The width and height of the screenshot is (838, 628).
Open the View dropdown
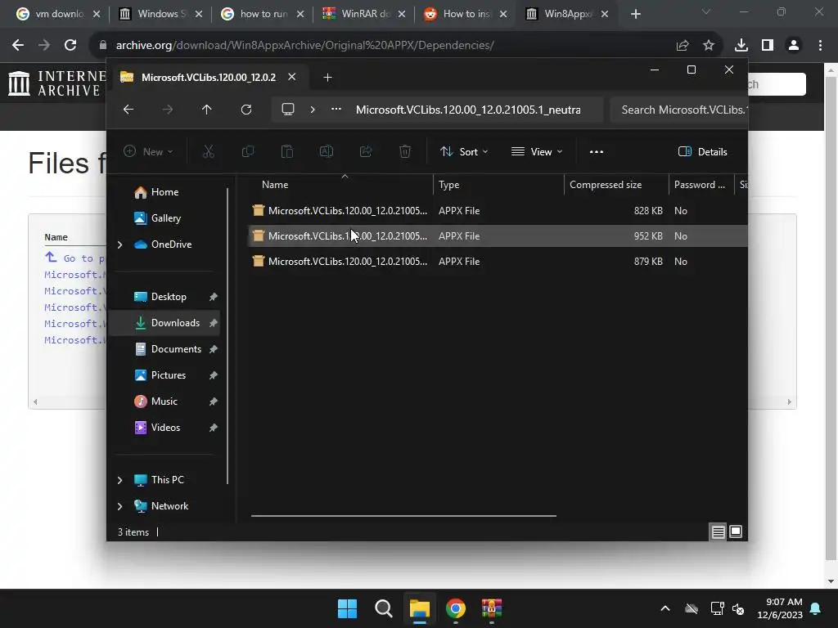tap(537, 151)
